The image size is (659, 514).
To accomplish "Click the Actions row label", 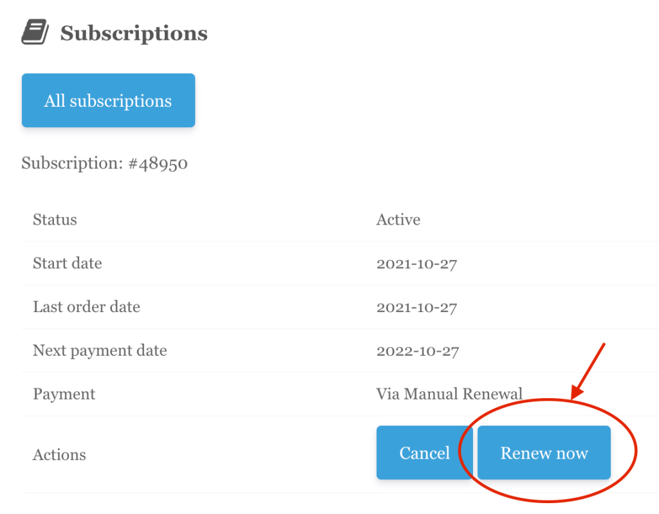I will click(x=59, y=455).
